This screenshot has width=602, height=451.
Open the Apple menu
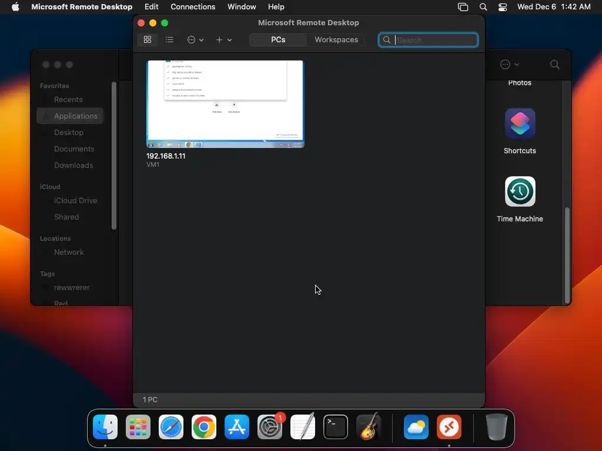pyautogui.click(x=15, y=7)
